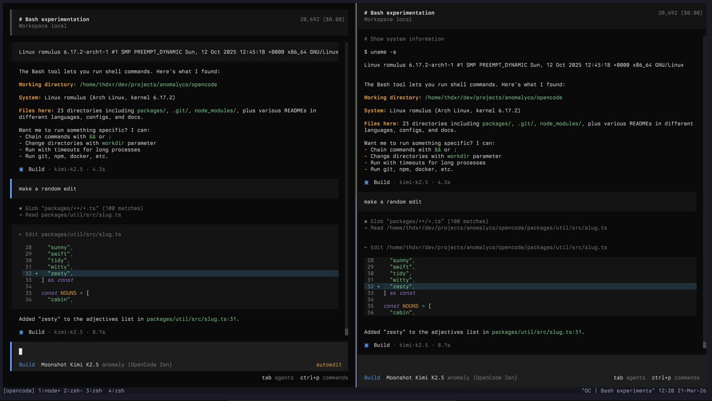Open packages/util/src/slug.ts:31 link in left pane
Image resolution: width=712 pixels, height=401 pixels.
point(191,319)
